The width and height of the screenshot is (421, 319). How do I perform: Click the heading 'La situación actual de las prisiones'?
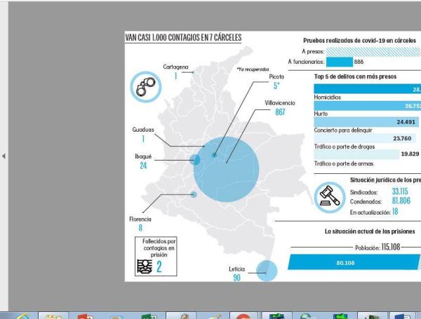pos(370,231)
